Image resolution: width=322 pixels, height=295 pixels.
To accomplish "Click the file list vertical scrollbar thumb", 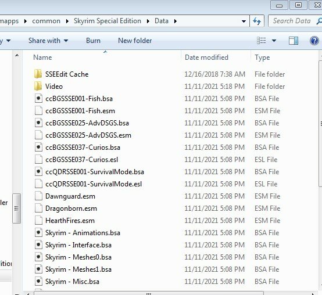I will coord(321,123).
